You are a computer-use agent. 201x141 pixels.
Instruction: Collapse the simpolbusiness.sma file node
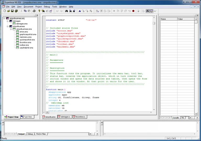point(11,29)
